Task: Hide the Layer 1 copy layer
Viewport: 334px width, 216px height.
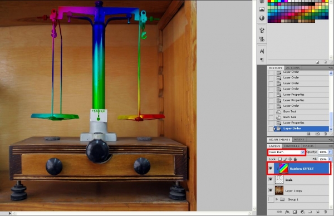Action: click(271, 190)
